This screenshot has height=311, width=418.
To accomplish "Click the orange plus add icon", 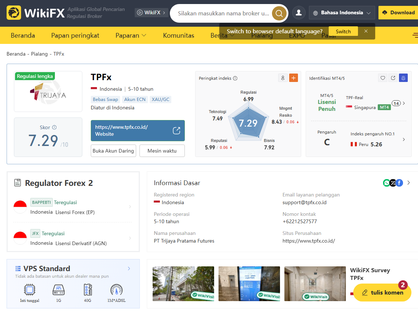I will [294, 78].
